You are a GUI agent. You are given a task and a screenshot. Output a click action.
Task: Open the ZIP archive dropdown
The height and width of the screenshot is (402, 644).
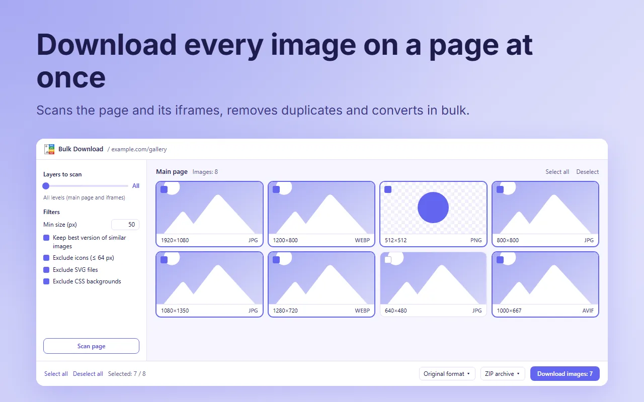click(503, 374)
